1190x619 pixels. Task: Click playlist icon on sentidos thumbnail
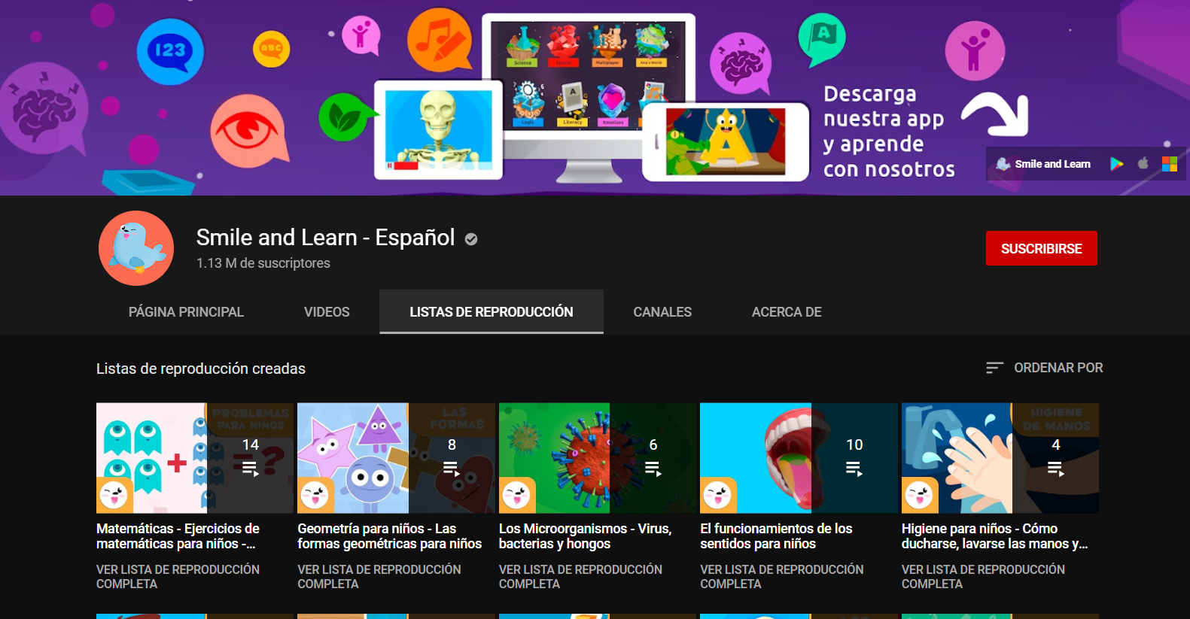(854, 469)
